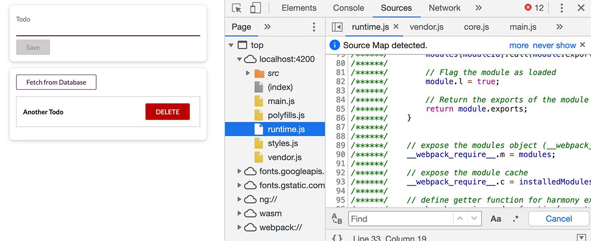Expand the webpack:// tree node
Screen dimensions: 591x241
pos(240,227)
